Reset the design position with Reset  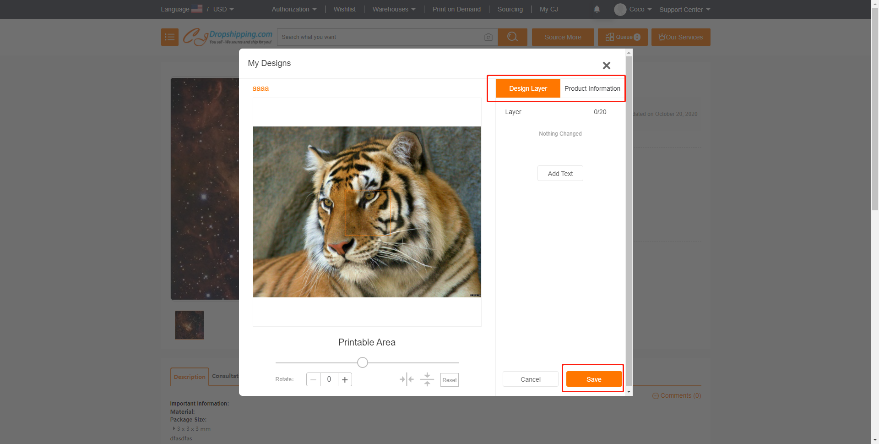click(449, 380)
